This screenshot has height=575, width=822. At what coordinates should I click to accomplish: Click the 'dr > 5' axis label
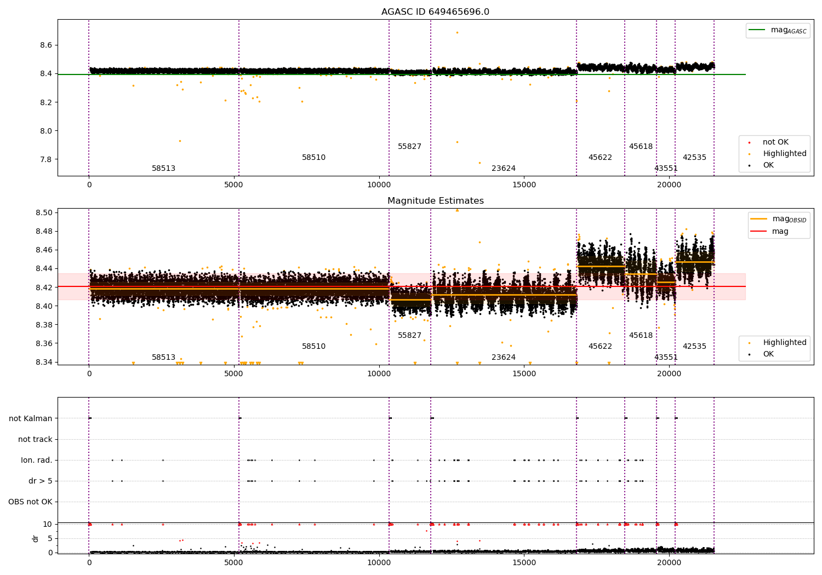pos(41,481)
